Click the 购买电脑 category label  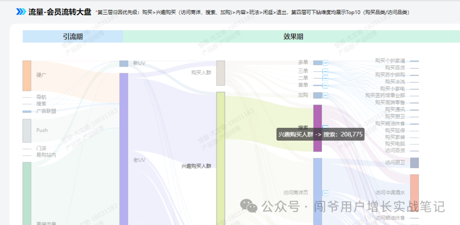[395, 144]
